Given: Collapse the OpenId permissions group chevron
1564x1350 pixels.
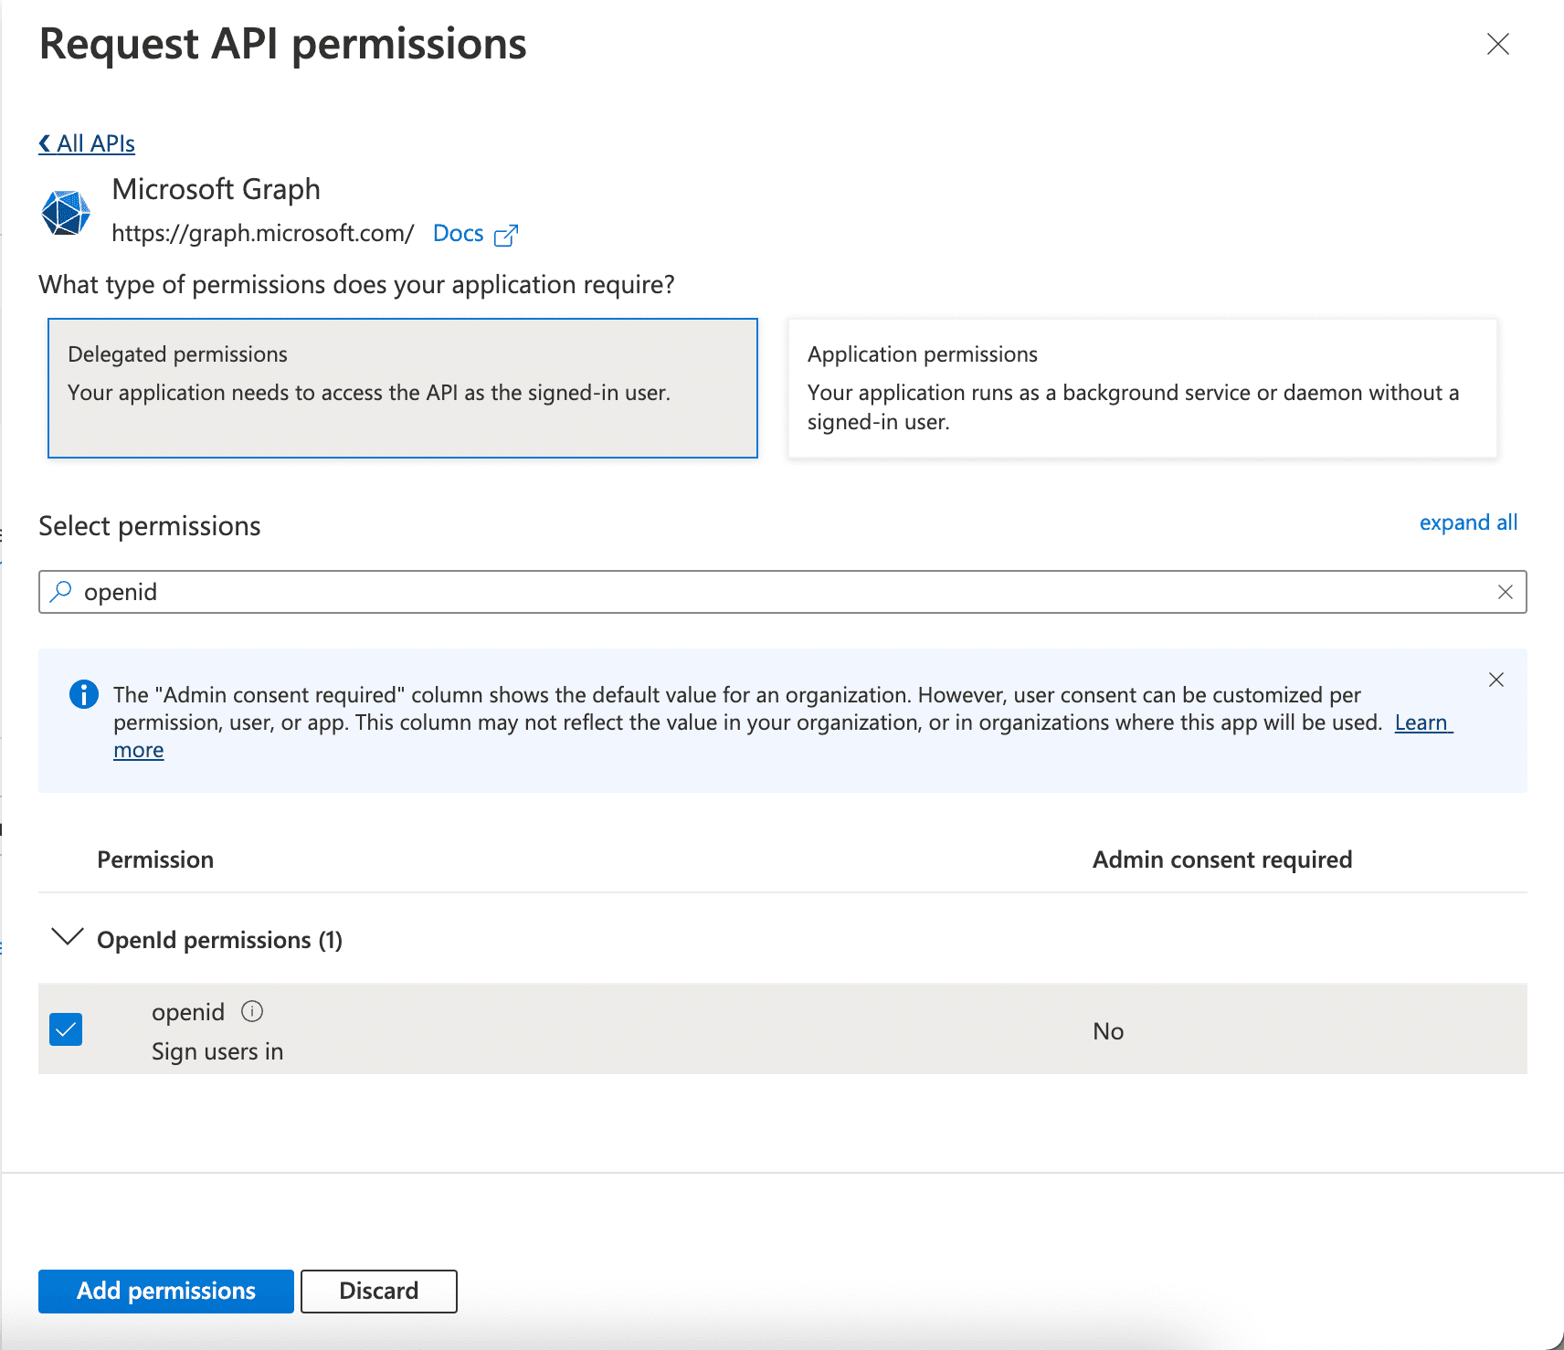Looking at the screenshot, I should (x=68, y=938).
